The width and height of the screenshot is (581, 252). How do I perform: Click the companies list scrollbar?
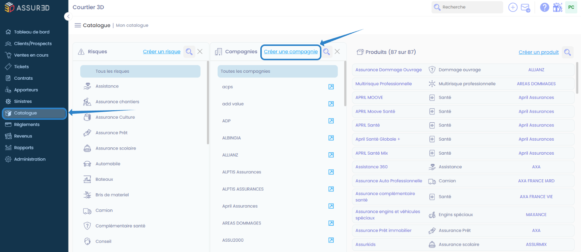pos(345,84)
